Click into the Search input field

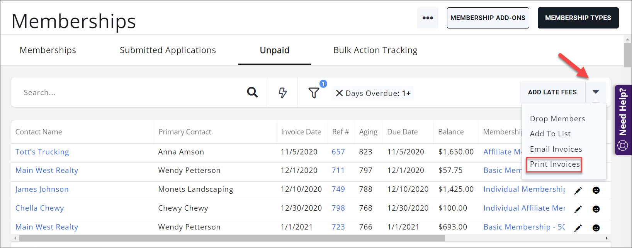point(127,93)
